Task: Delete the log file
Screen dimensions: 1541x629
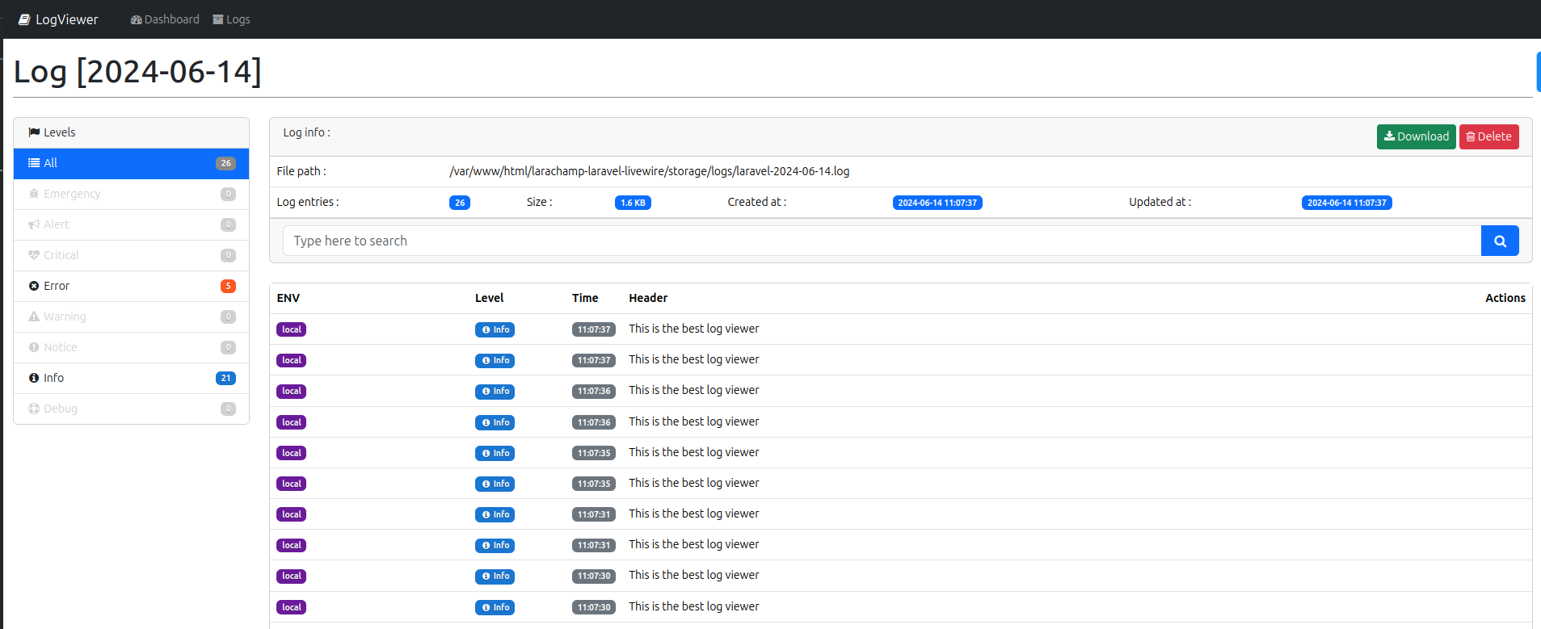Action: [x=1488, y=136]
